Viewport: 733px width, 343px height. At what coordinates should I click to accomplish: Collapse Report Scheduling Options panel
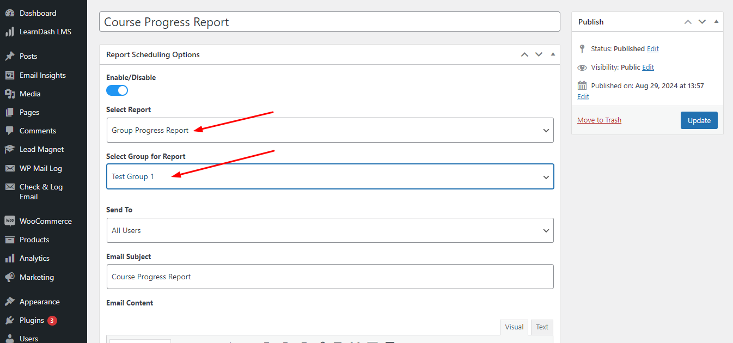click(553, 54)
